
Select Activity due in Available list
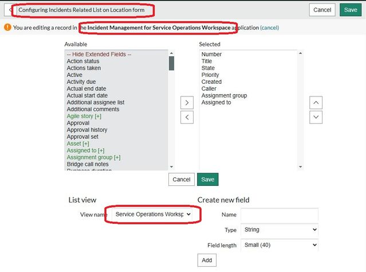click(x=81, y=82)
